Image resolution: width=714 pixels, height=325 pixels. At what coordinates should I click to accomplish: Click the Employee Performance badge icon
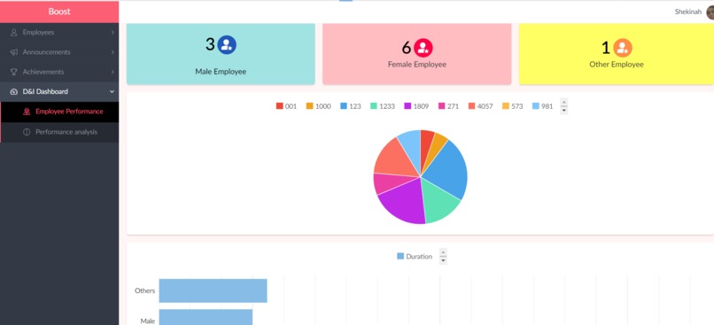pos(27,112)
